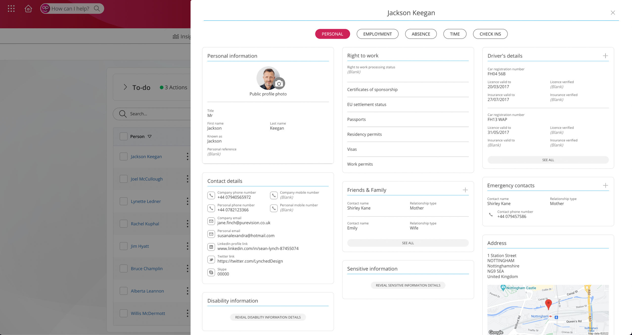Reveal disability information details
This screenshot has height=335, width=632.
point(268,317)
